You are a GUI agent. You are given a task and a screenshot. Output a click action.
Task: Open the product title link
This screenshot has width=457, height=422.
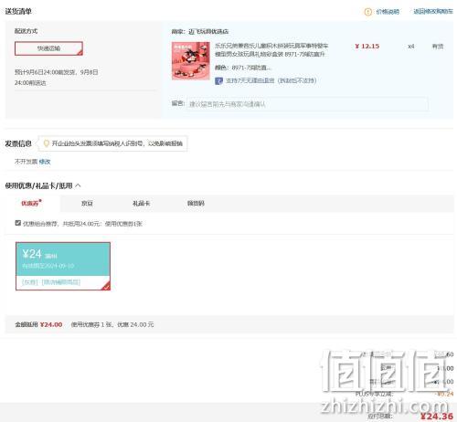coord(271,50)
